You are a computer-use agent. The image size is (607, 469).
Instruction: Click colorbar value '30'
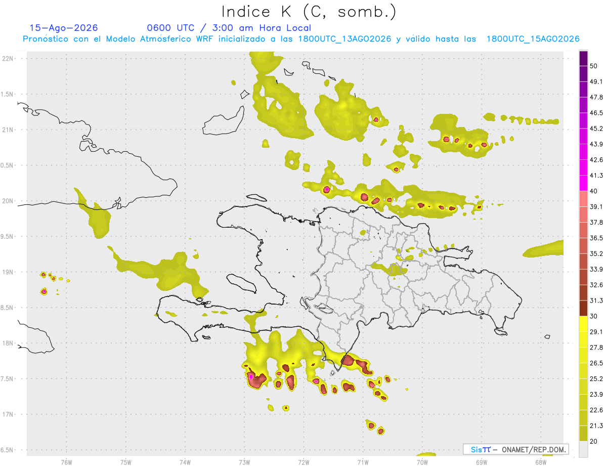click(x=594, y=316)
